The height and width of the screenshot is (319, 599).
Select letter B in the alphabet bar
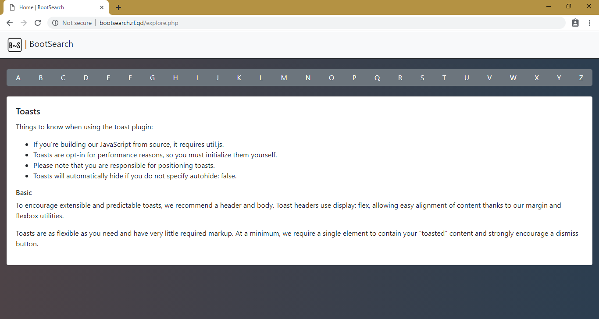(x=41, y=78)
